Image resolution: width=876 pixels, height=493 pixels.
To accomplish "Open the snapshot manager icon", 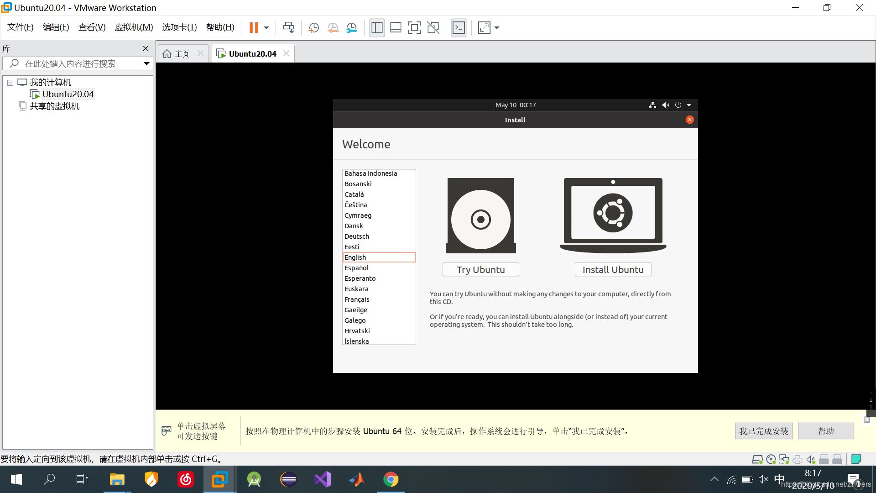I will pos(351,28).
